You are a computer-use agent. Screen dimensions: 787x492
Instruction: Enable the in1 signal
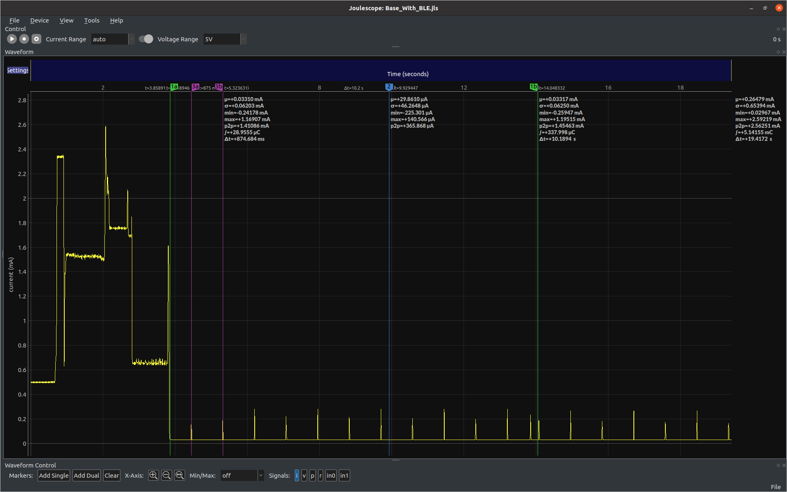(344, 475)
